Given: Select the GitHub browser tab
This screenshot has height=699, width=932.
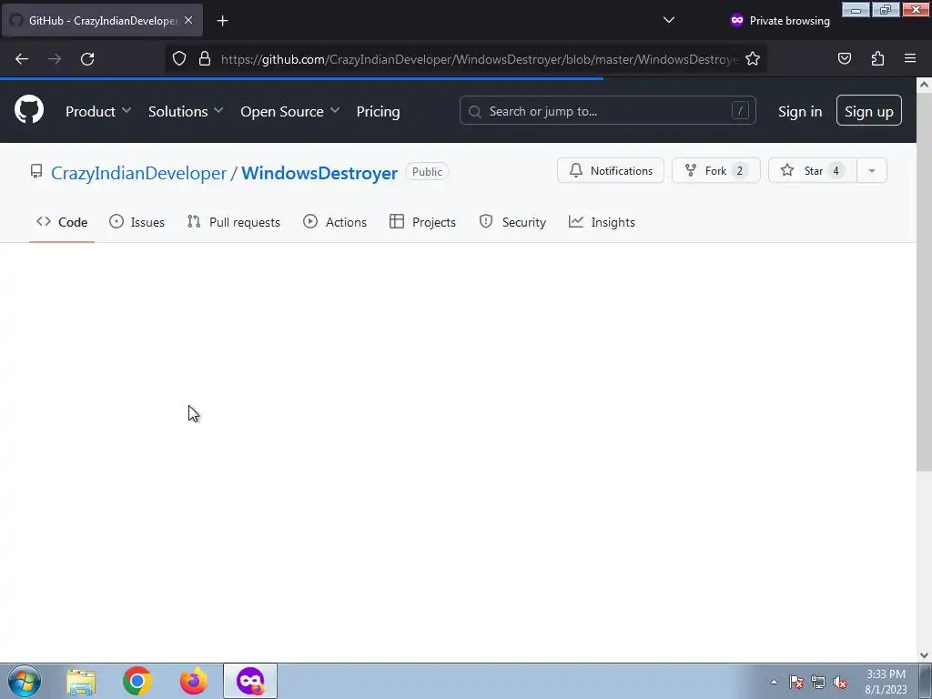Looking at the screenshot, I should tap(102, 21).
